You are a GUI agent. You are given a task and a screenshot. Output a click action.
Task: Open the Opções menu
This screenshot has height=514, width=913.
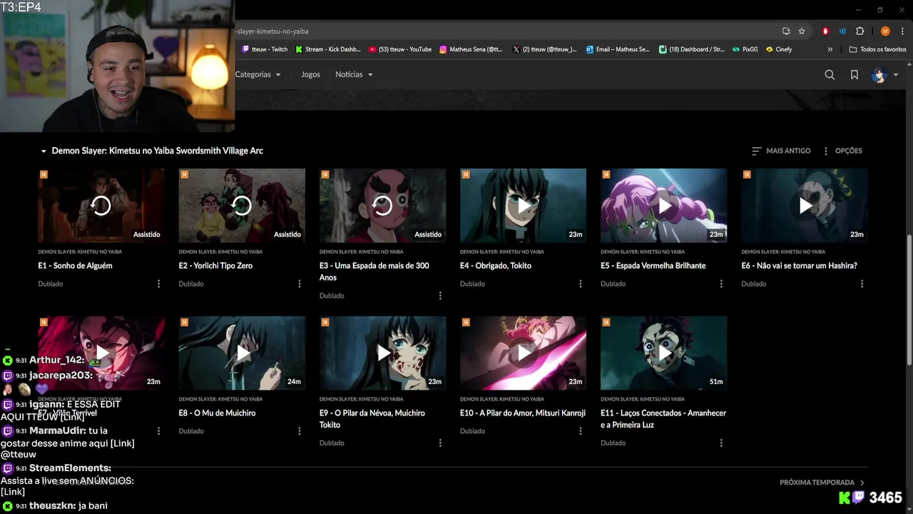(842, 151)
